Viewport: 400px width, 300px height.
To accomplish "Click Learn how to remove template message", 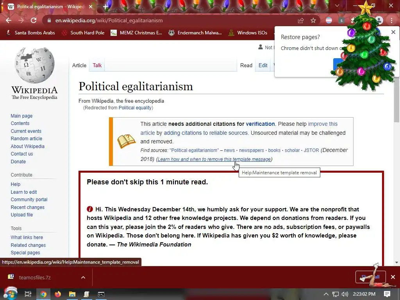I will pos(214,159).
